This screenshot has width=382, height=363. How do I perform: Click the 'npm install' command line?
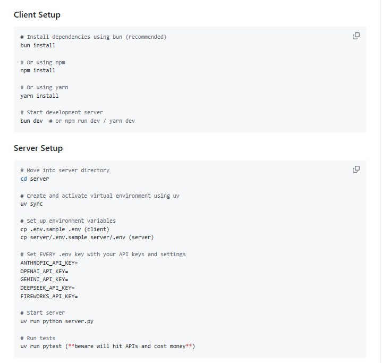pyautogui.click(x=38, y=70)
